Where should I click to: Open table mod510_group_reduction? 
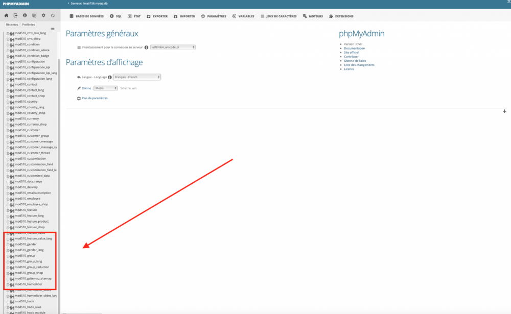pos(32,267)
